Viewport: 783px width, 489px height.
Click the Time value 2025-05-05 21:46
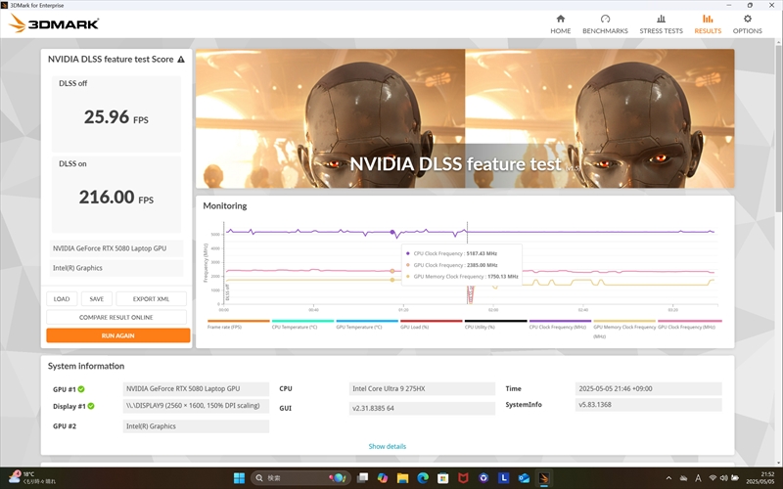[x=648, y=388]
